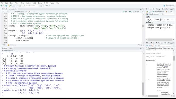
Task: Click the Re-run previous code icon
Action: pos(130,12)
